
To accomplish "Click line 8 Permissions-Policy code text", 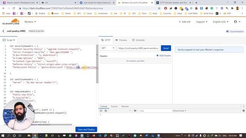I will (55, 67).
